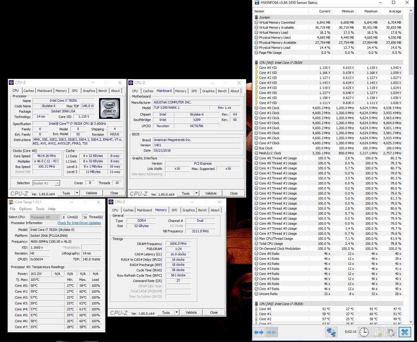Click TUF X299 MARK 1 model field
This screenshot has height=342, width=417.
click(x=181, y=108)
